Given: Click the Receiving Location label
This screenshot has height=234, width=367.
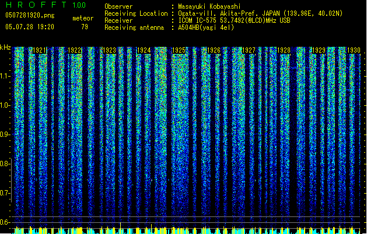Looking at the screenshot, I should click(x=136, y=13).
